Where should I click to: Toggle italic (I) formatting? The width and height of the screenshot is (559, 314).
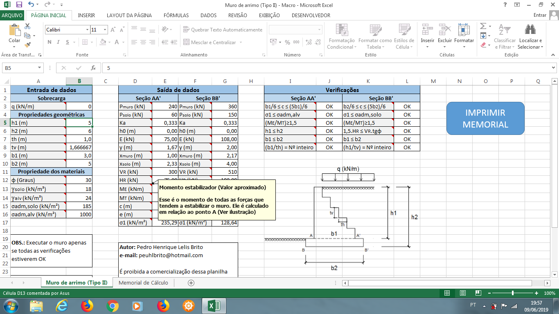point(58,42)
